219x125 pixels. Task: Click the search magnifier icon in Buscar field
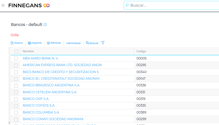click(127, 5)
